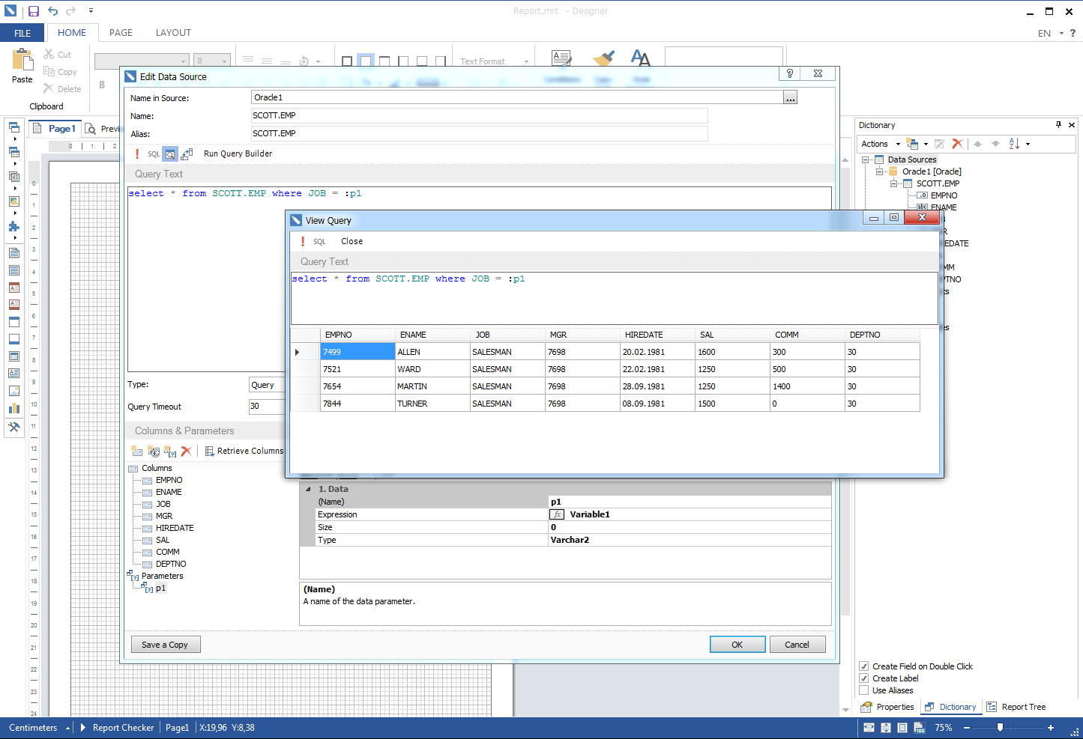Click the Name in Source field showing Oracle1
Viewport: 1083px width, 739px height.
pyautogui.click(x=517, y=97)
